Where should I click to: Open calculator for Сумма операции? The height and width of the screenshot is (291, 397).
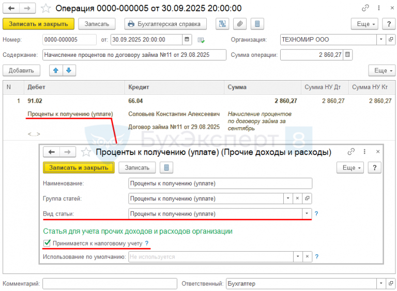pos(347,55)
